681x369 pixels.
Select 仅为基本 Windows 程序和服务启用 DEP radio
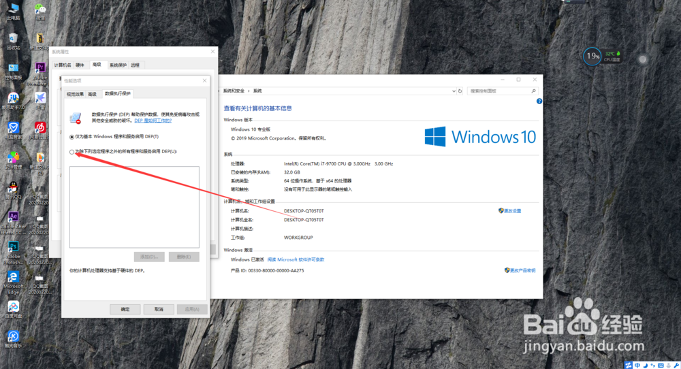pos(72,137)
